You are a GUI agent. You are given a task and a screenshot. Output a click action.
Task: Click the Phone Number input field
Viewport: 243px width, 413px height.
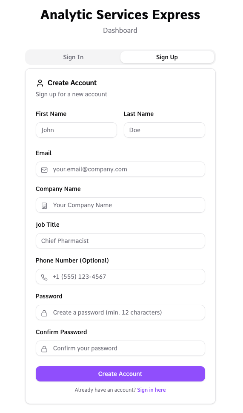tap(120, 277)
